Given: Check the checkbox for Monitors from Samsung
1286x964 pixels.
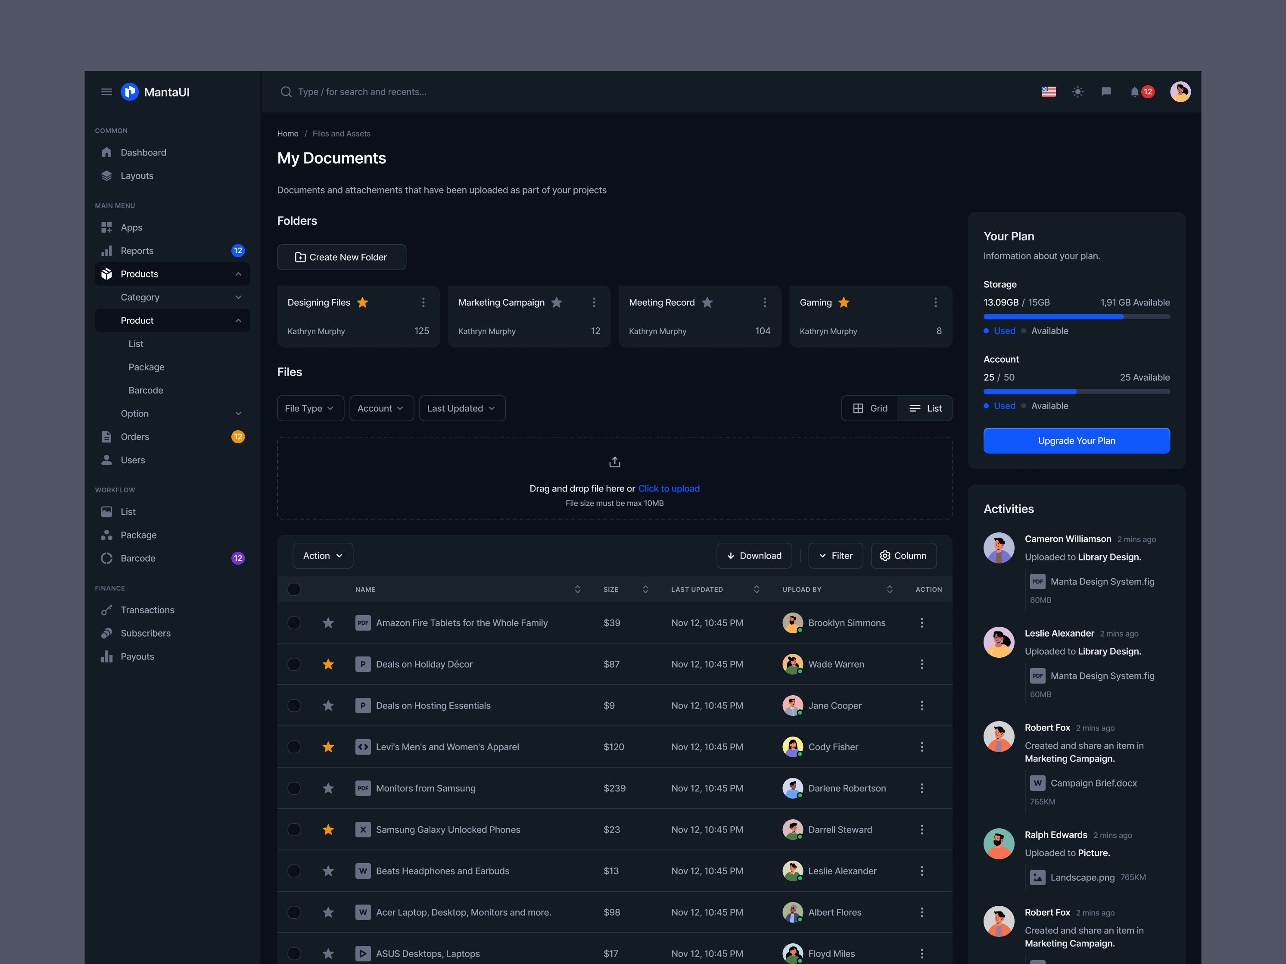Looking at the screenshot, I should (294, 788).
